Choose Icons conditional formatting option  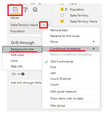[x=22, y=61]
